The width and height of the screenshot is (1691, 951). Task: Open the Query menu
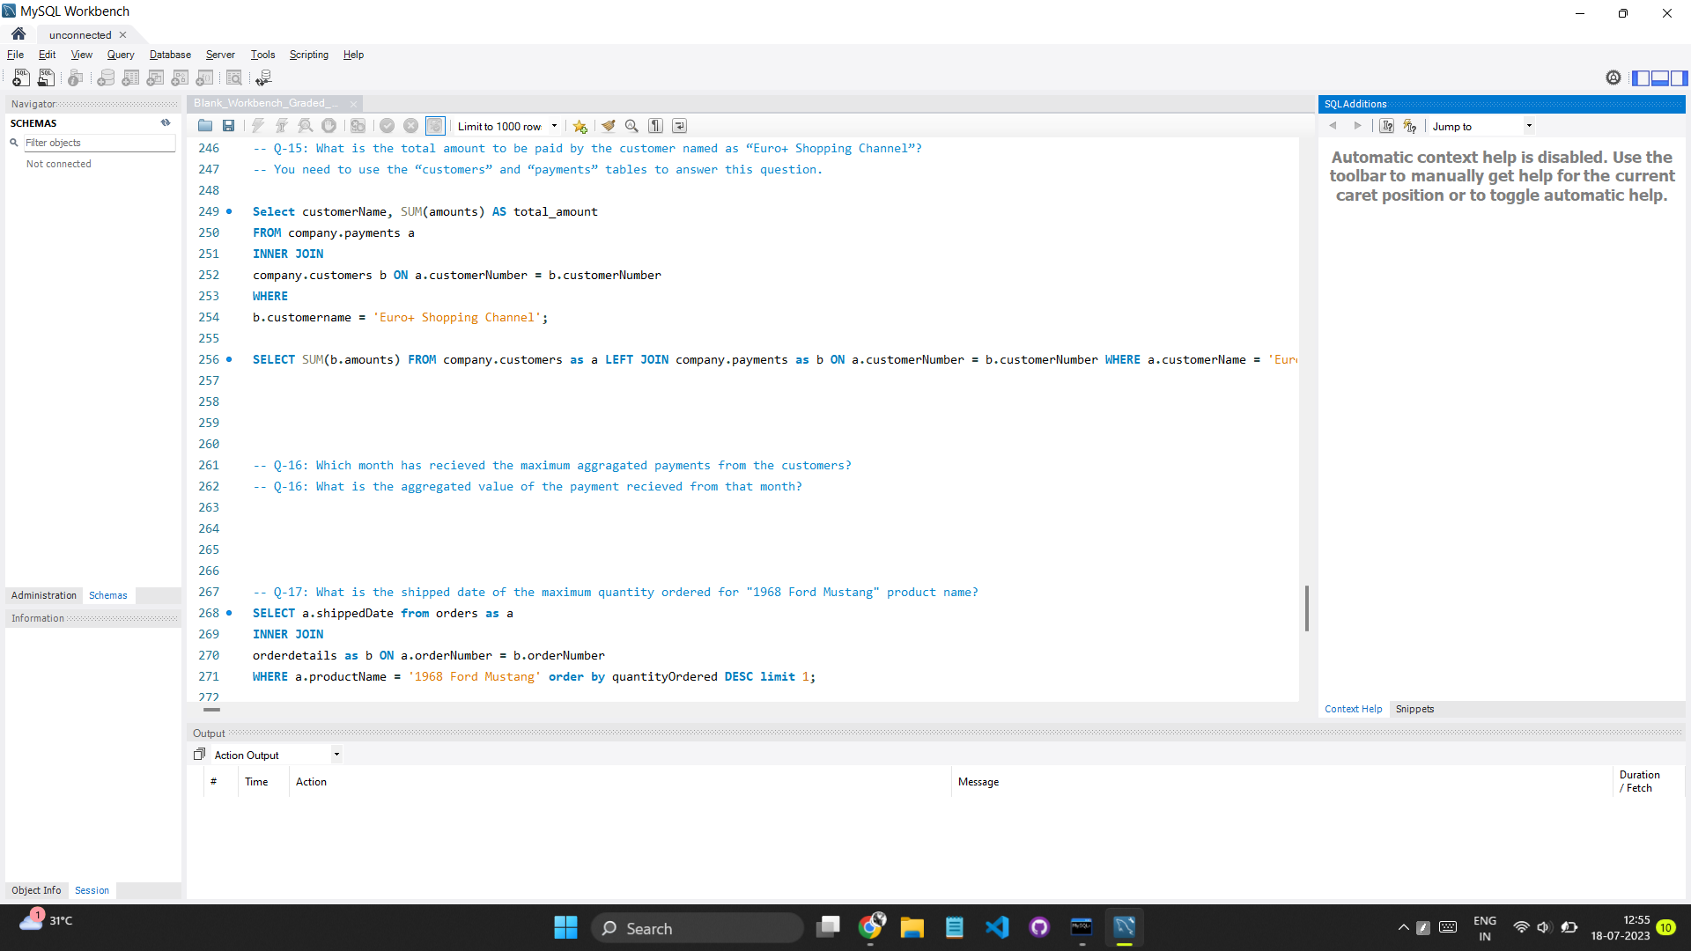click(121, 55)
